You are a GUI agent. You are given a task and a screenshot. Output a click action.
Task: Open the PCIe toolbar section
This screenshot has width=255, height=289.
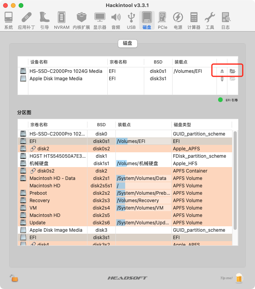click(x=162, y=21)
